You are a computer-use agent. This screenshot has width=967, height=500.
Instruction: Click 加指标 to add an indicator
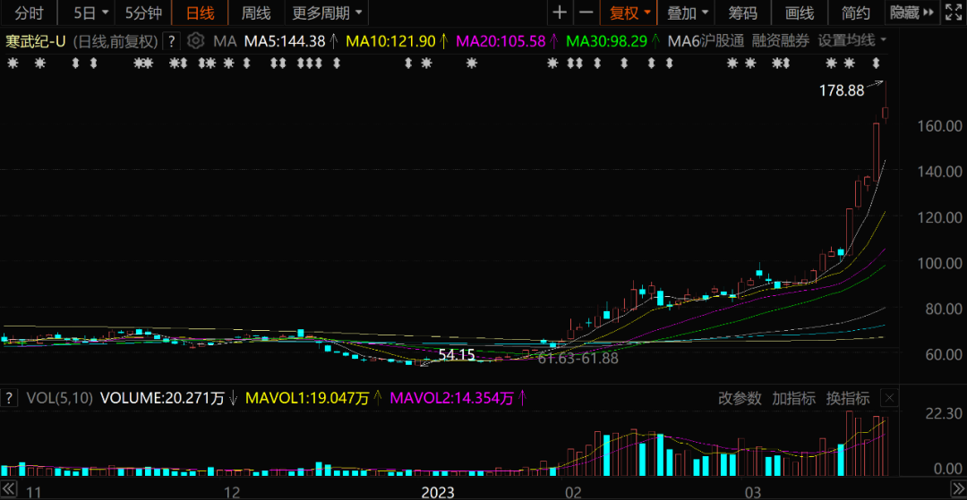click(794, 398)
